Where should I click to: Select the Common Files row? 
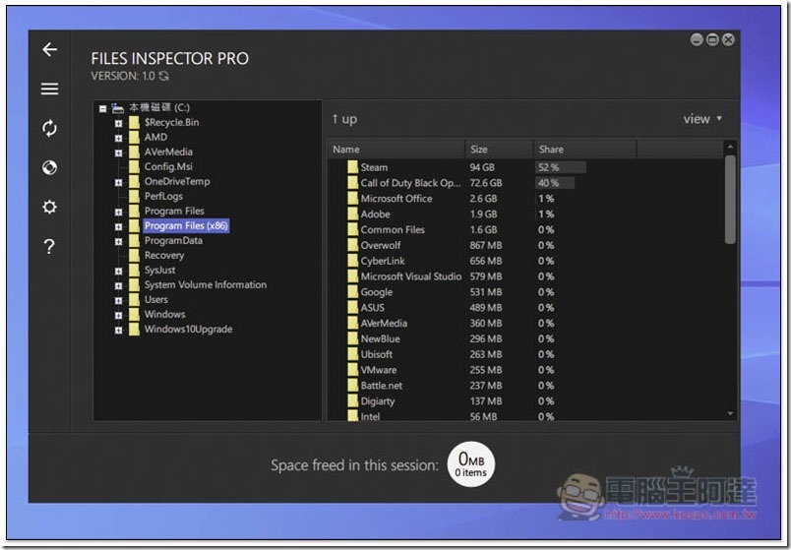click(526, 229)
